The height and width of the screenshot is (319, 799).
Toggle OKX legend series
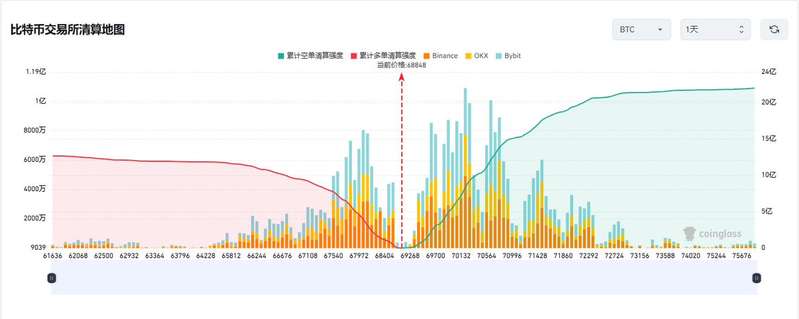[477, 55]
